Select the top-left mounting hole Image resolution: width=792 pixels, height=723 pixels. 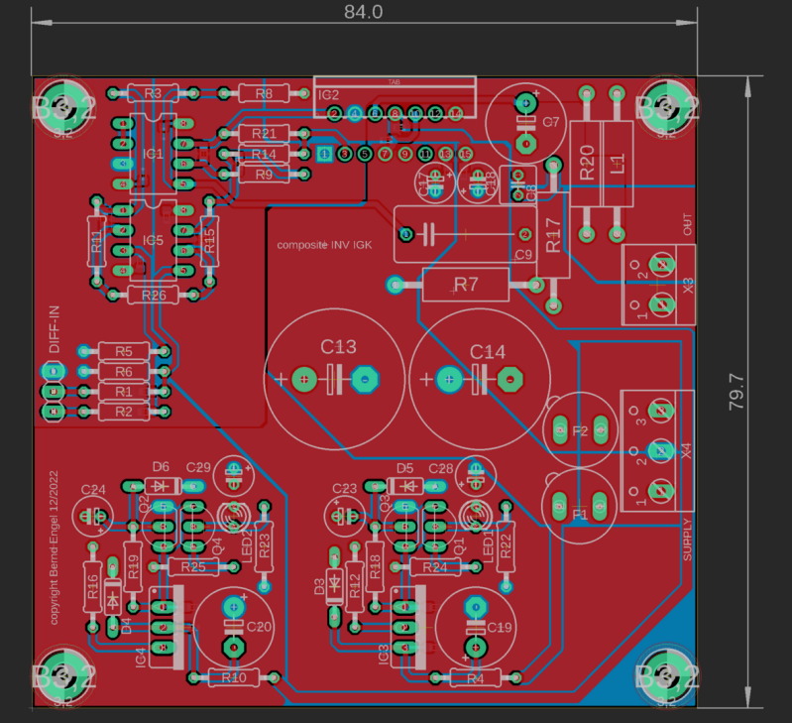[63, 106]
